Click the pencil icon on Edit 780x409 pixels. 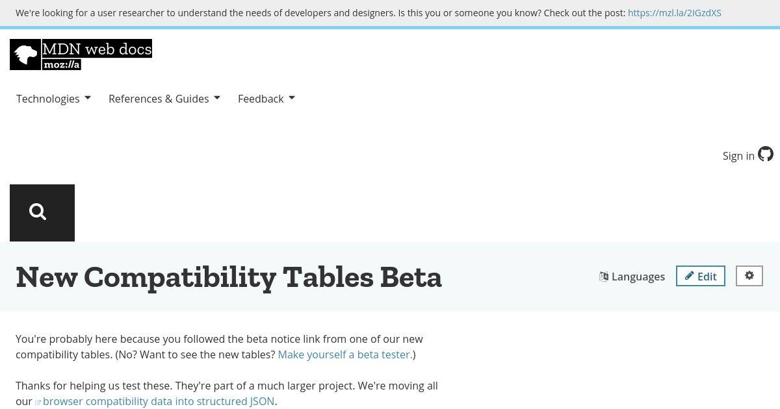tap(689, 276)
